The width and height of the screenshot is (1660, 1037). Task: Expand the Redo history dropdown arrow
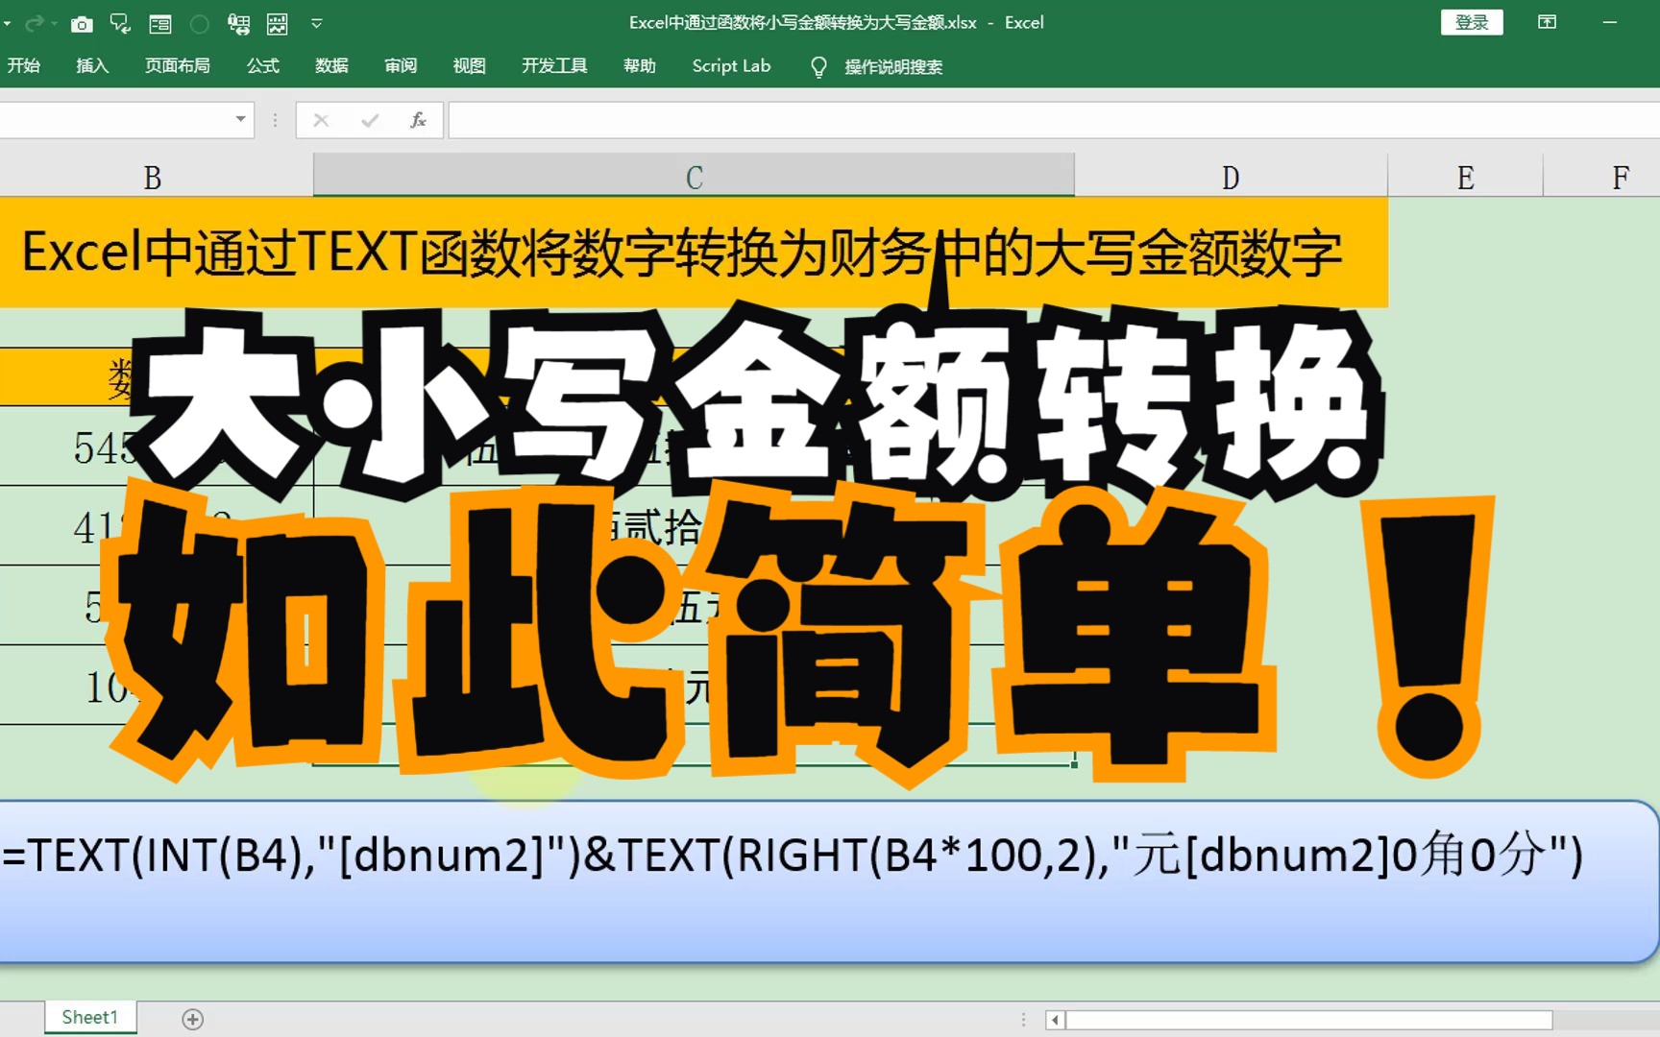point(54,24)
